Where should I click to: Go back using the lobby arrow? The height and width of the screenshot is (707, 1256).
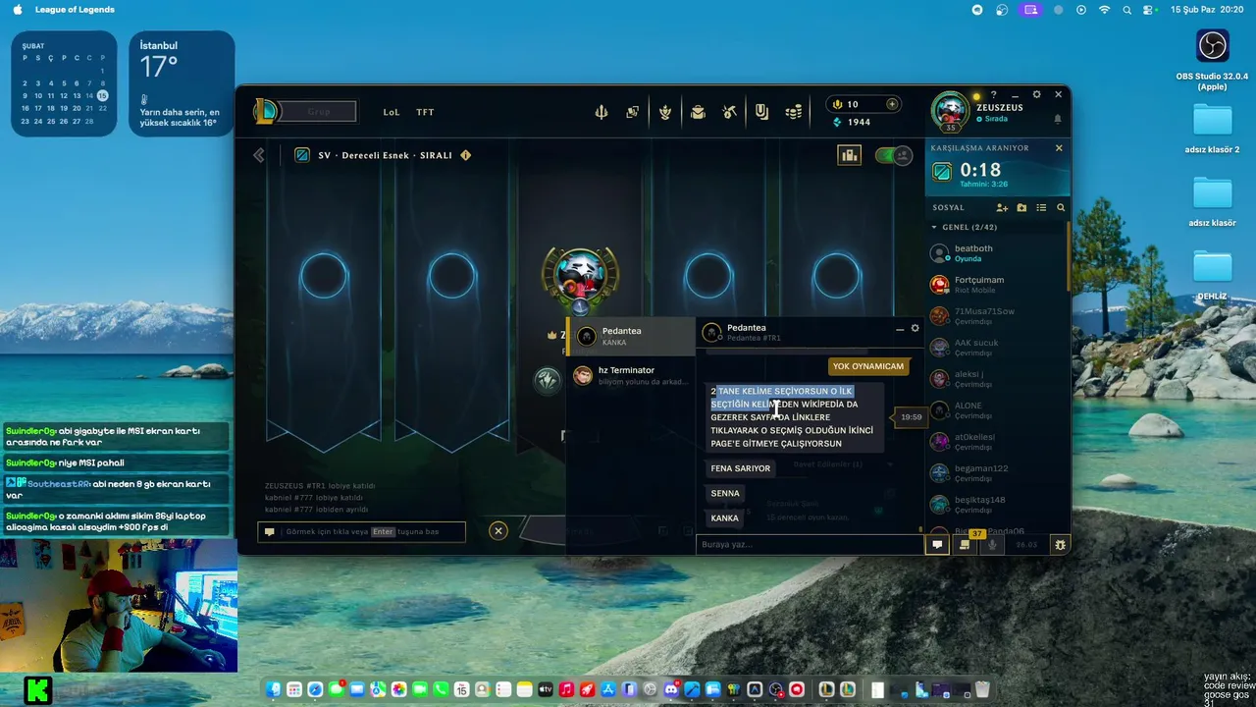(x=259, y=155)
